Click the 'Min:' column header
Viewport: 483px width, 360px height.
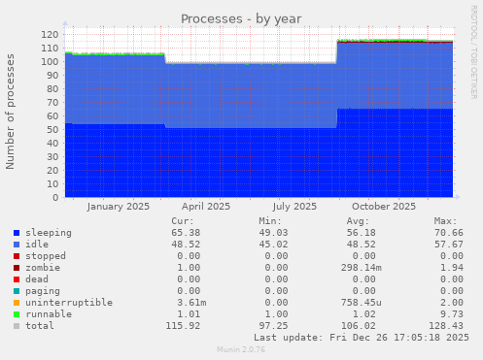(x=270, y=221)
